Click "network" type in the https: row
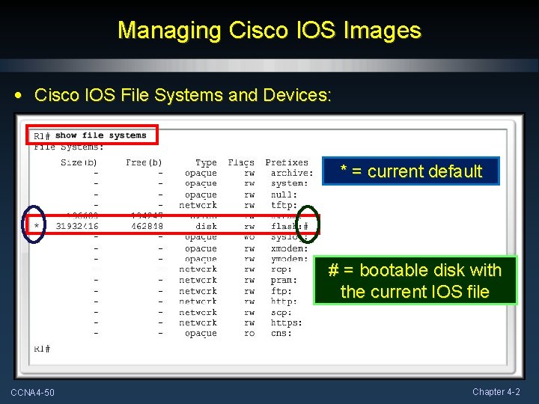Viewport: 539px width, 404px height. tap(198, 322)
